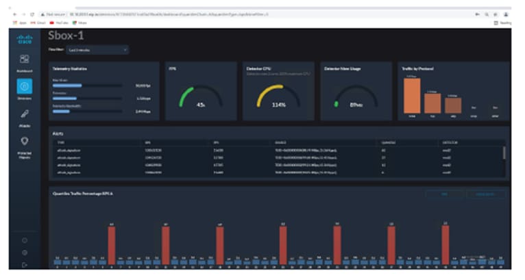
Task: Select the highlighted Detectors sidebar icon
Action: (25, 86)
